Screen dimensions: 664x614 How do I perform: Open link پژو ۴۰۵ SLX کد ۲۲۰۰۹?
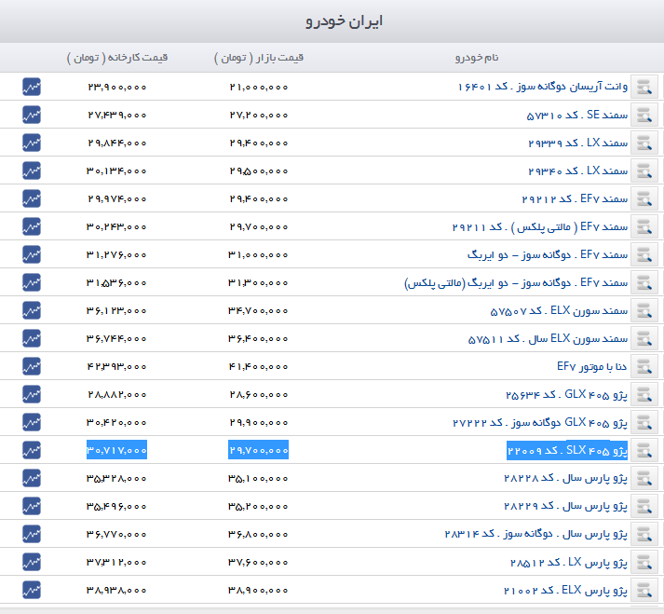(567, 450)
